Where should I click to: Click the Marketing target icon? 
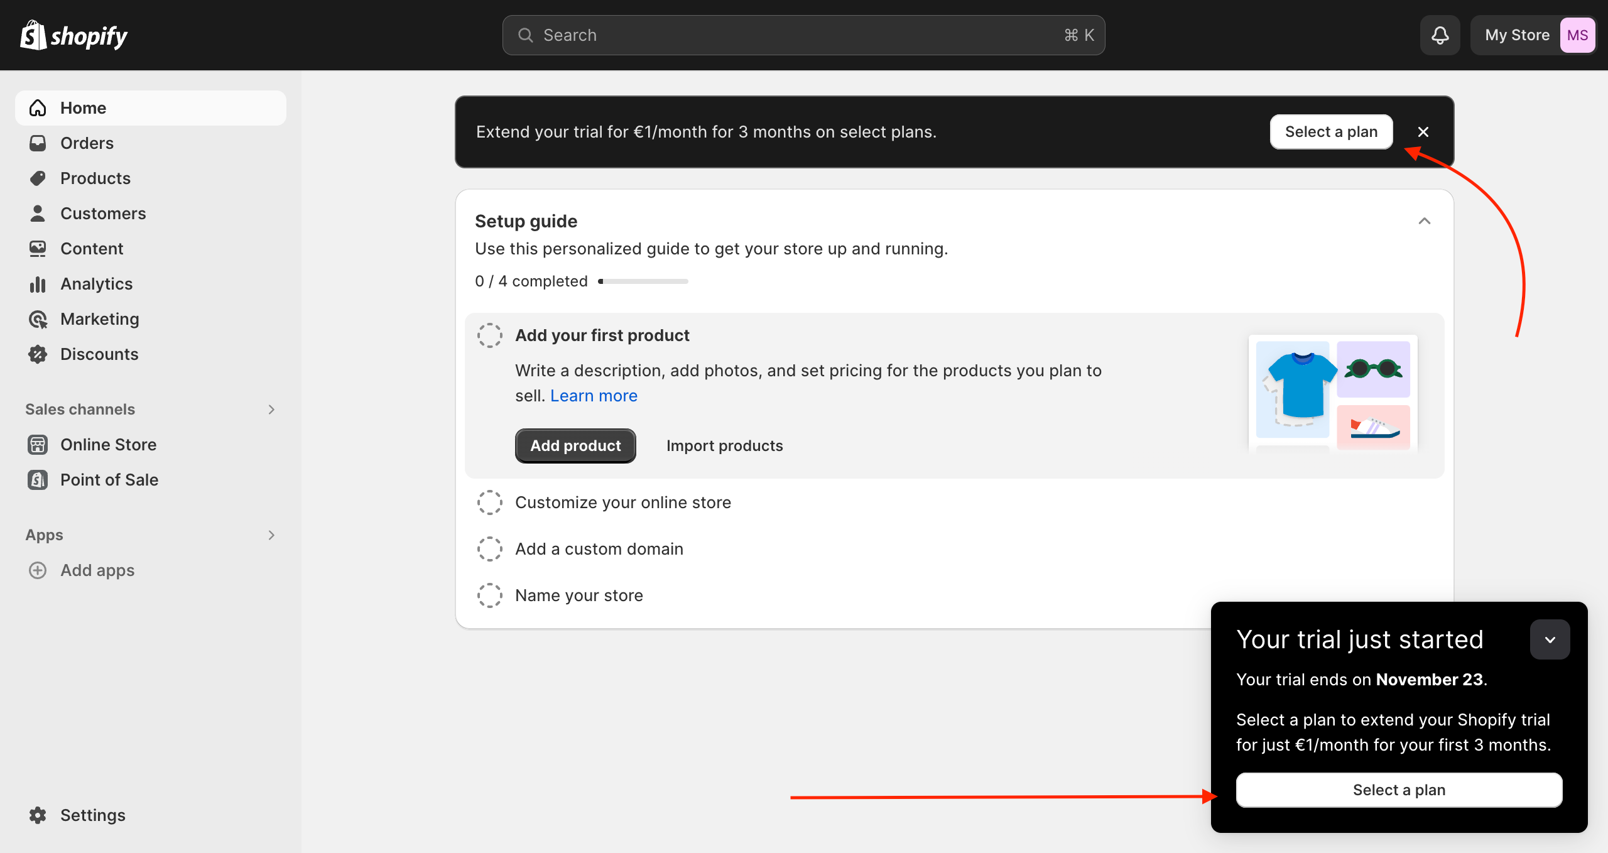(x=38, y=319)
